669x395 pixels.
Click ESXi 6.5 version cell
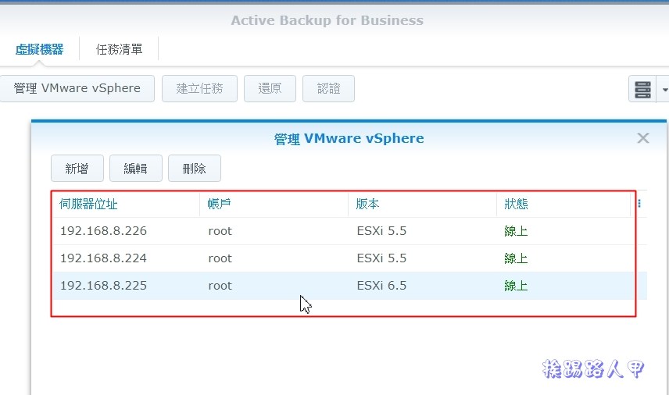381,286
